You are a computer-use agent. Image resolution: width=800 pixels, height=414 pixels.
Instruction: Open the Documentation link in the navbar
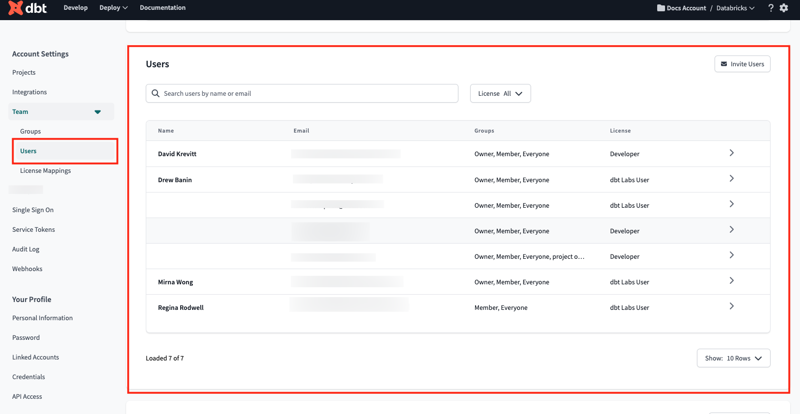(162, 8)
